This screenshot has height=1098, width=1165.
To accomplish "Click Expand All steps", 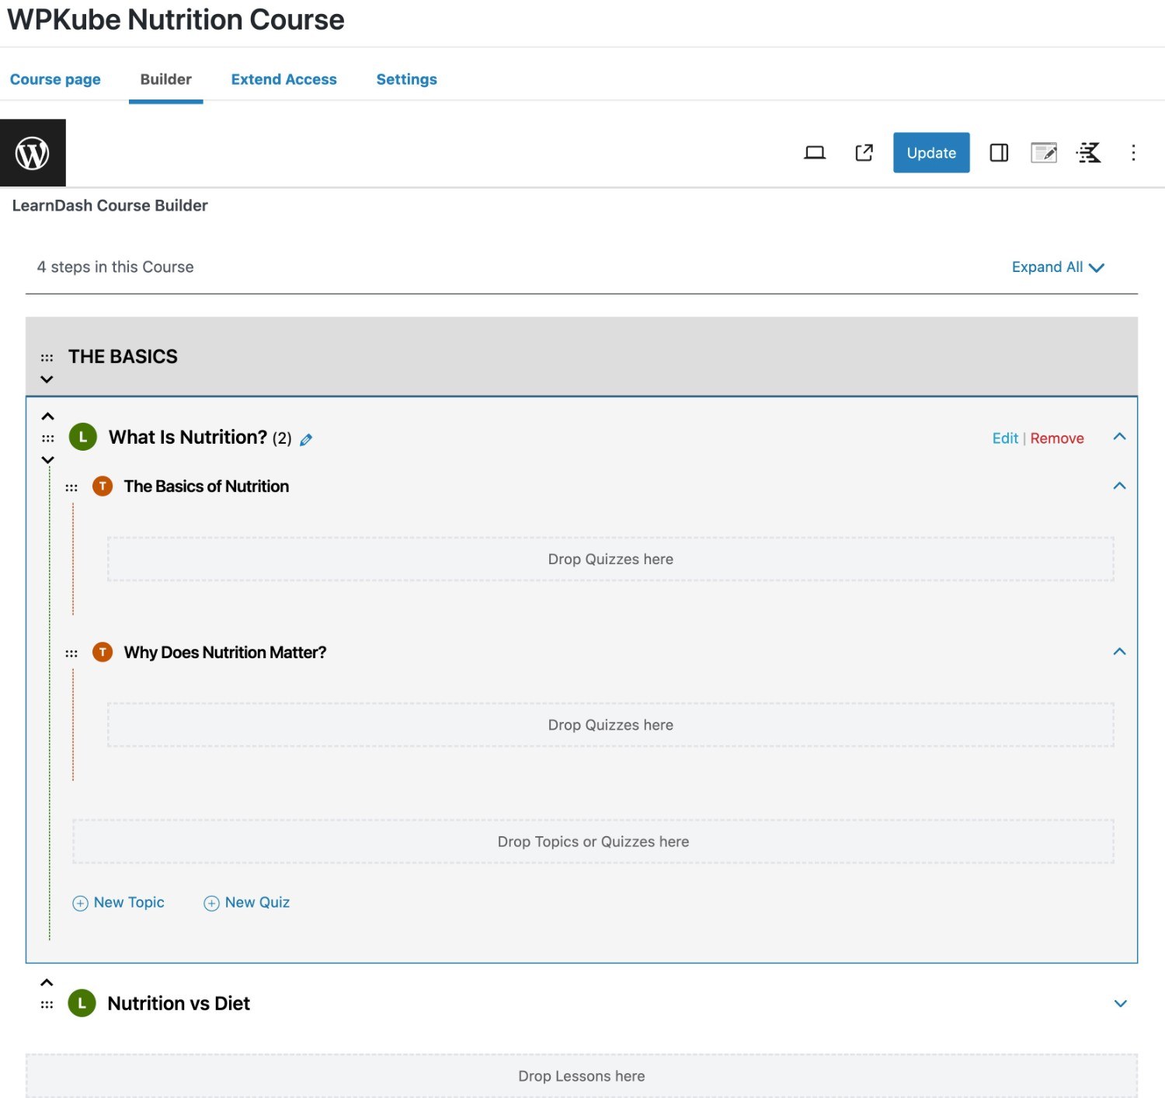I will tap(1058, 267).
